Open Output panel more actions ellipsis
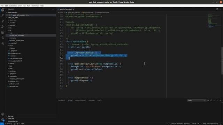 214,100
